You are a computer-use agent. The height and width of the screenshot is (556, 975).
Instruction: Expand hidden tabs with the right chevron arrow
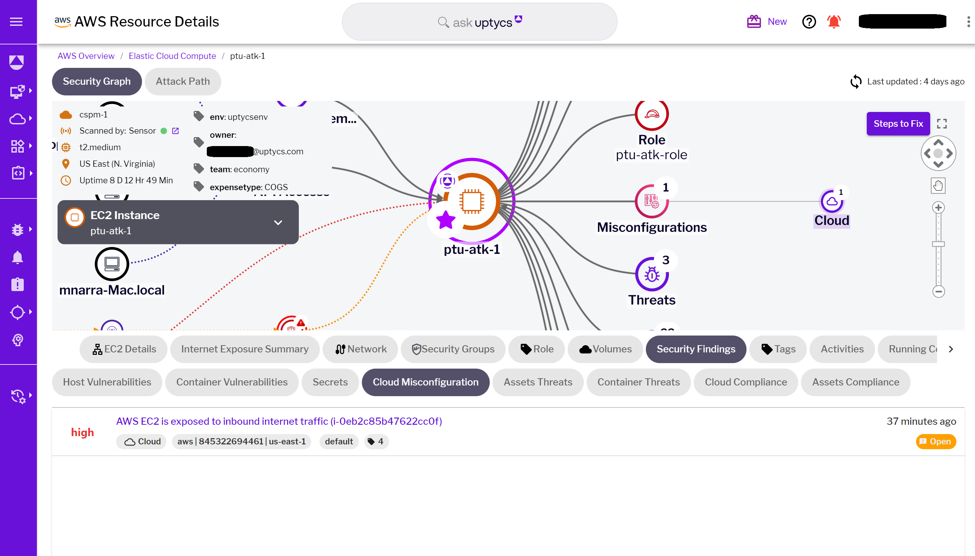tap(951, 349)
